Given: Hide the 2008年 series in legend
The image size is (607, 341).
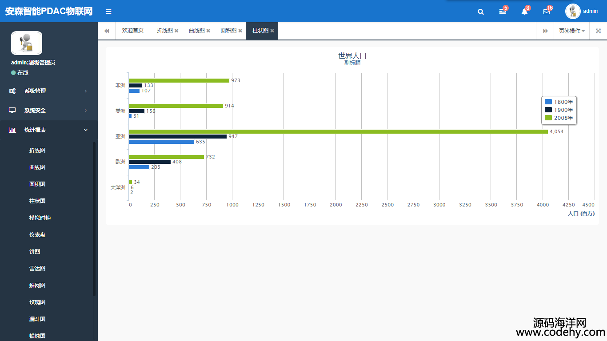Looking at the screenshot, I should pos(559,118).
